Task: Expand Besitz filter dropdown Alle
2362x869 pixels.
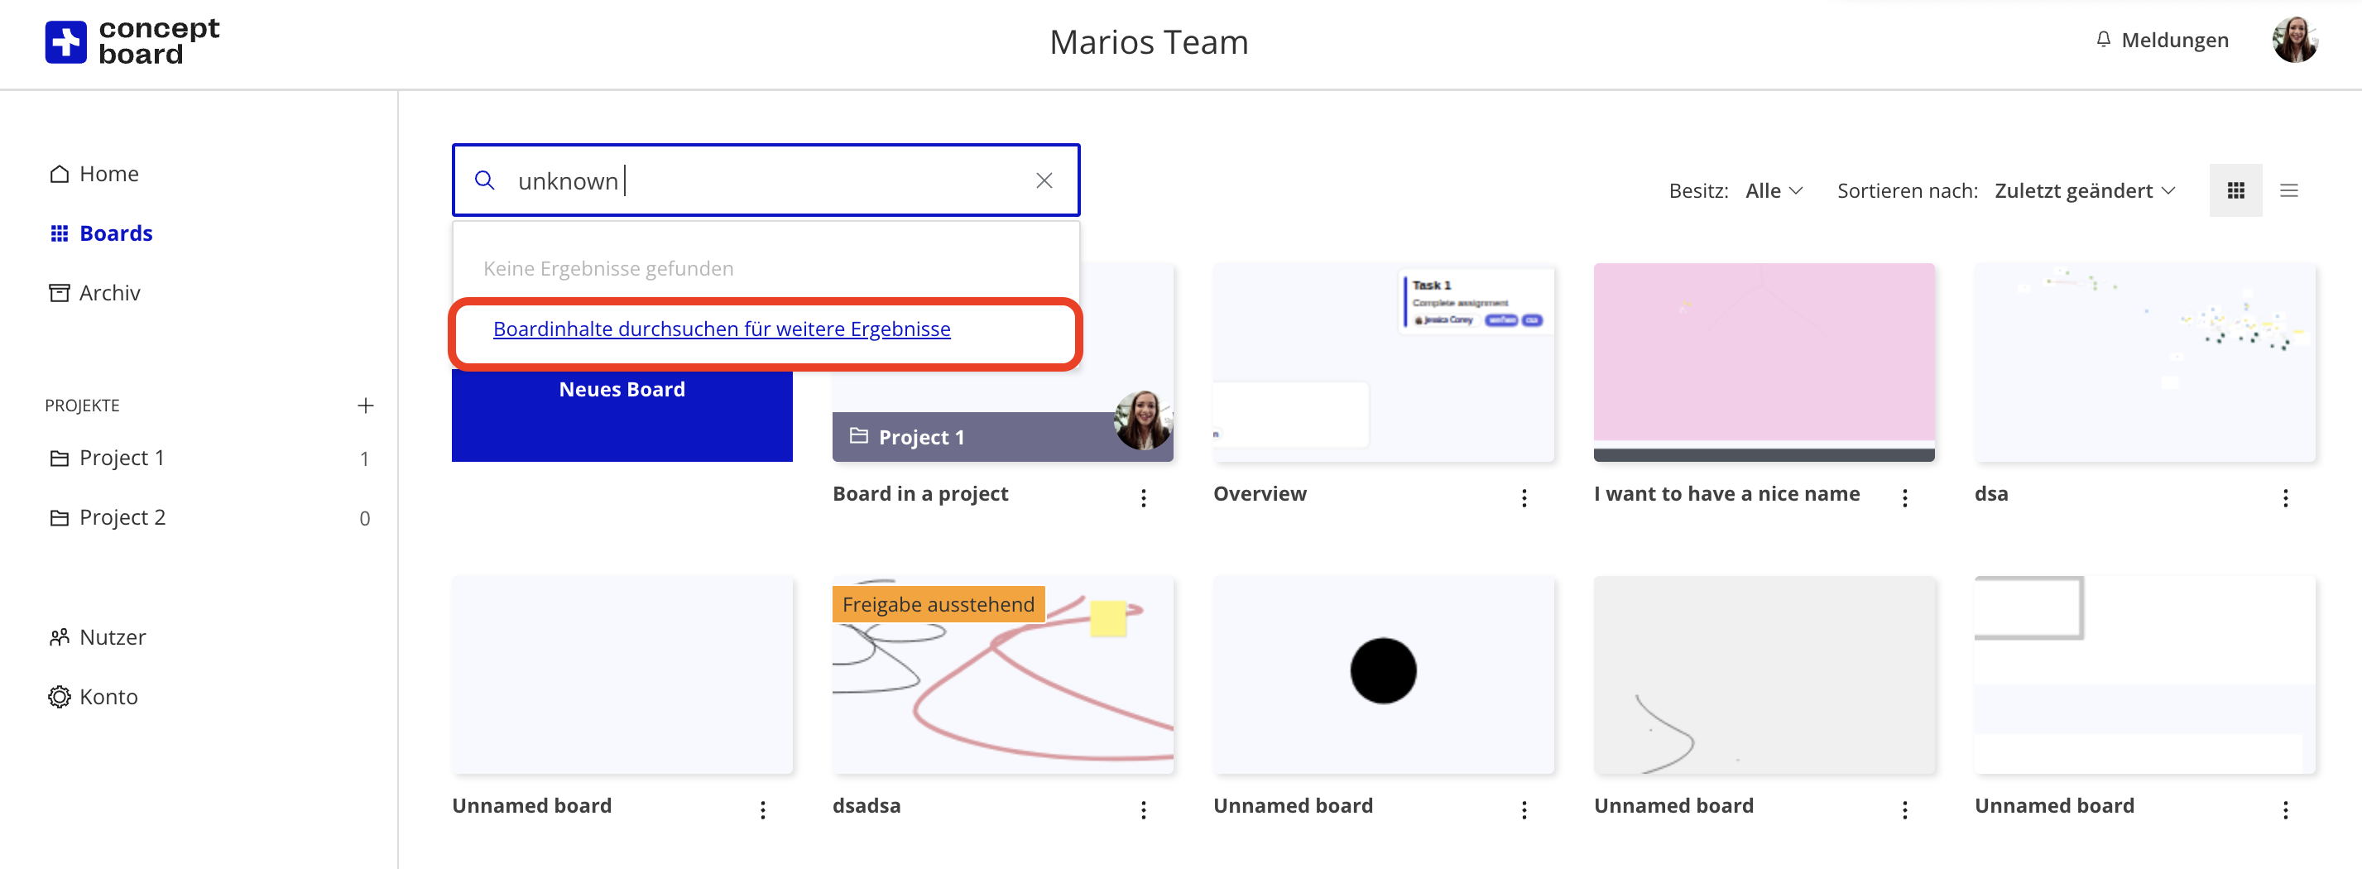Action: (1774, 190)
